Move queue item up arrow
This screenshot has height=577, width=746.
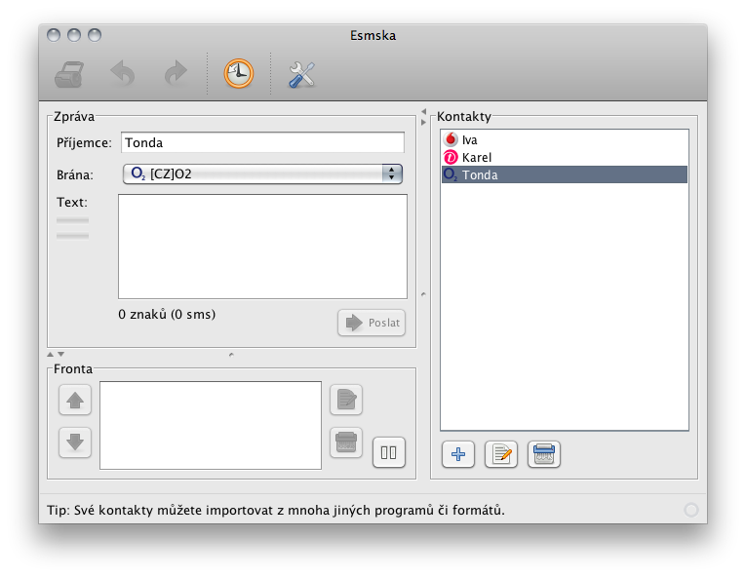[x=75, y=400]
